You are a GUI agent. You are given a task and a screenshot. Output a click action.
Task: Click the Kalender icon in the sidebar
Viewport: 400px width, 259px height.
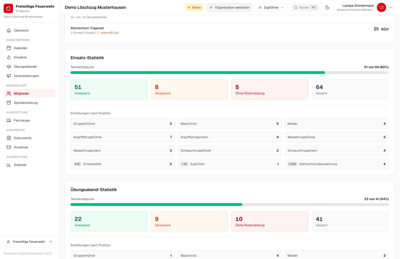tap(9, 48)
